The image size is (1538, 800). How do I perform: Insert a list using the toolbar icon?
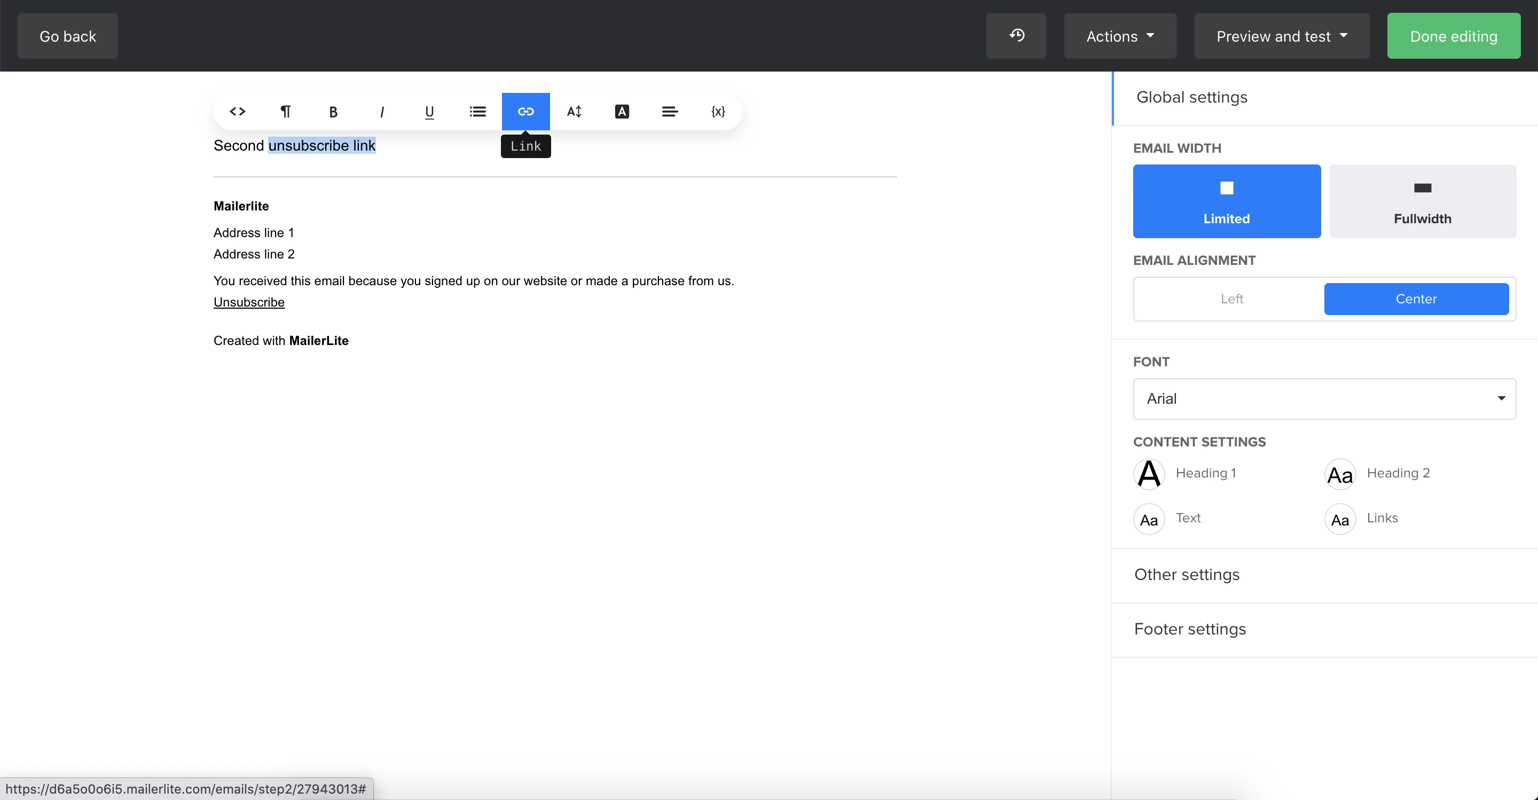coord(477,112)
